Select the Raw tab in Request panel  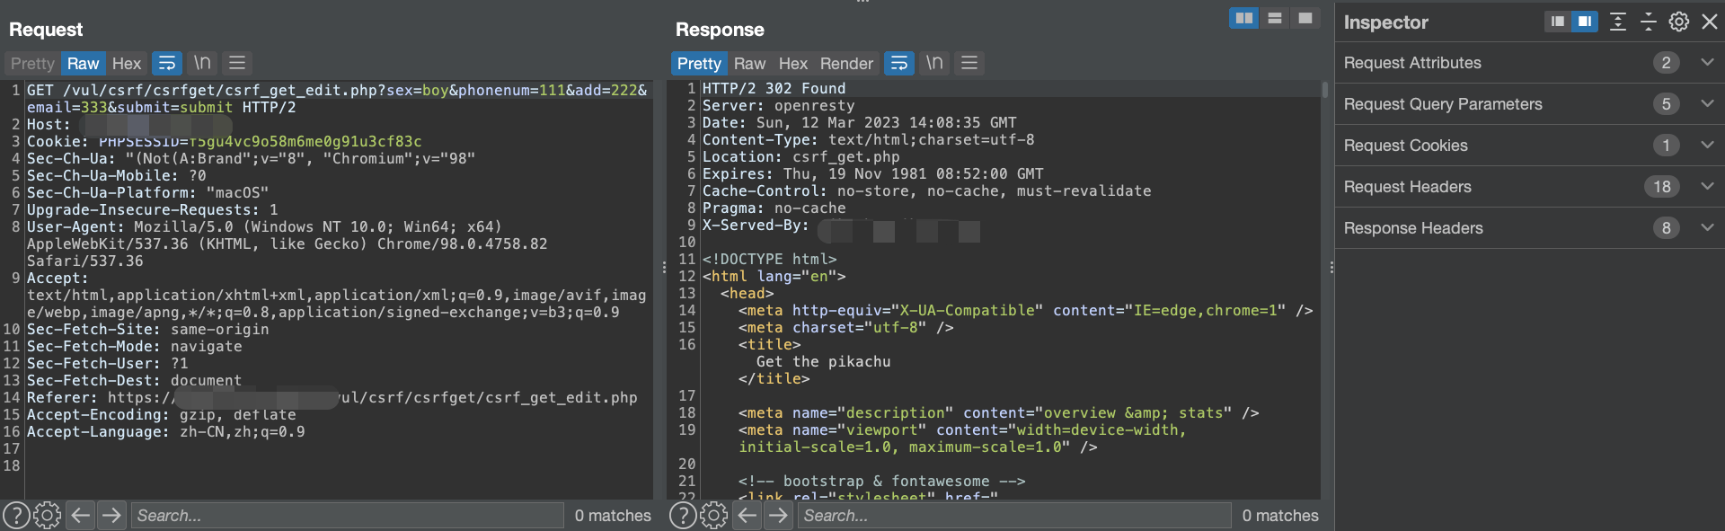[x=83, y=64]
